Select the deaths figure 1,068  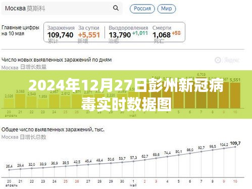(162, 35)
